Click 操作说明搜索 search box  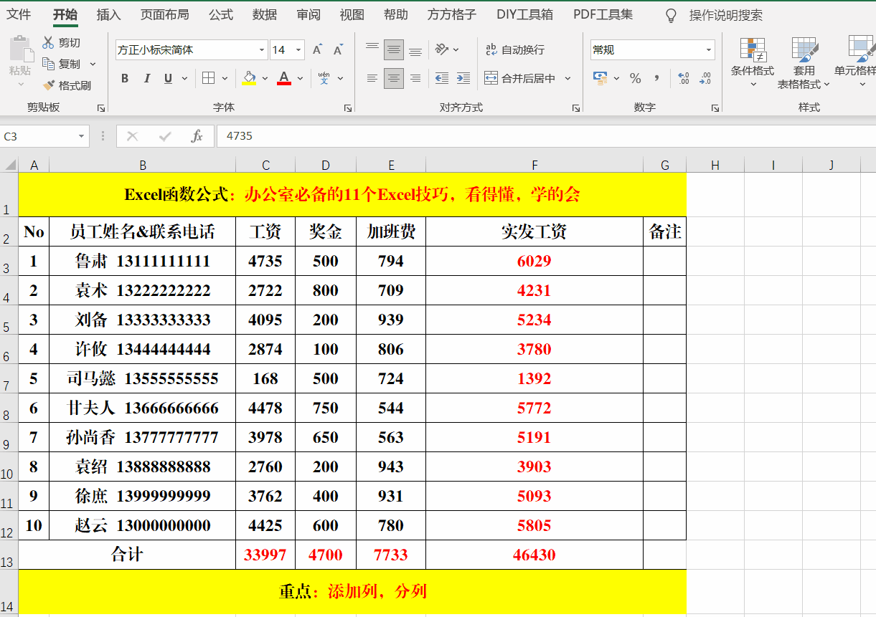tap(725, 15)
